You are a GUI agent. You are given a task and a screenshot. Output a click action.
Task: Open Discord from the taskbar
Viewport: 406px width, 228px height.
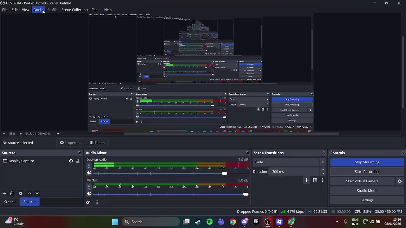coord(245,222)
